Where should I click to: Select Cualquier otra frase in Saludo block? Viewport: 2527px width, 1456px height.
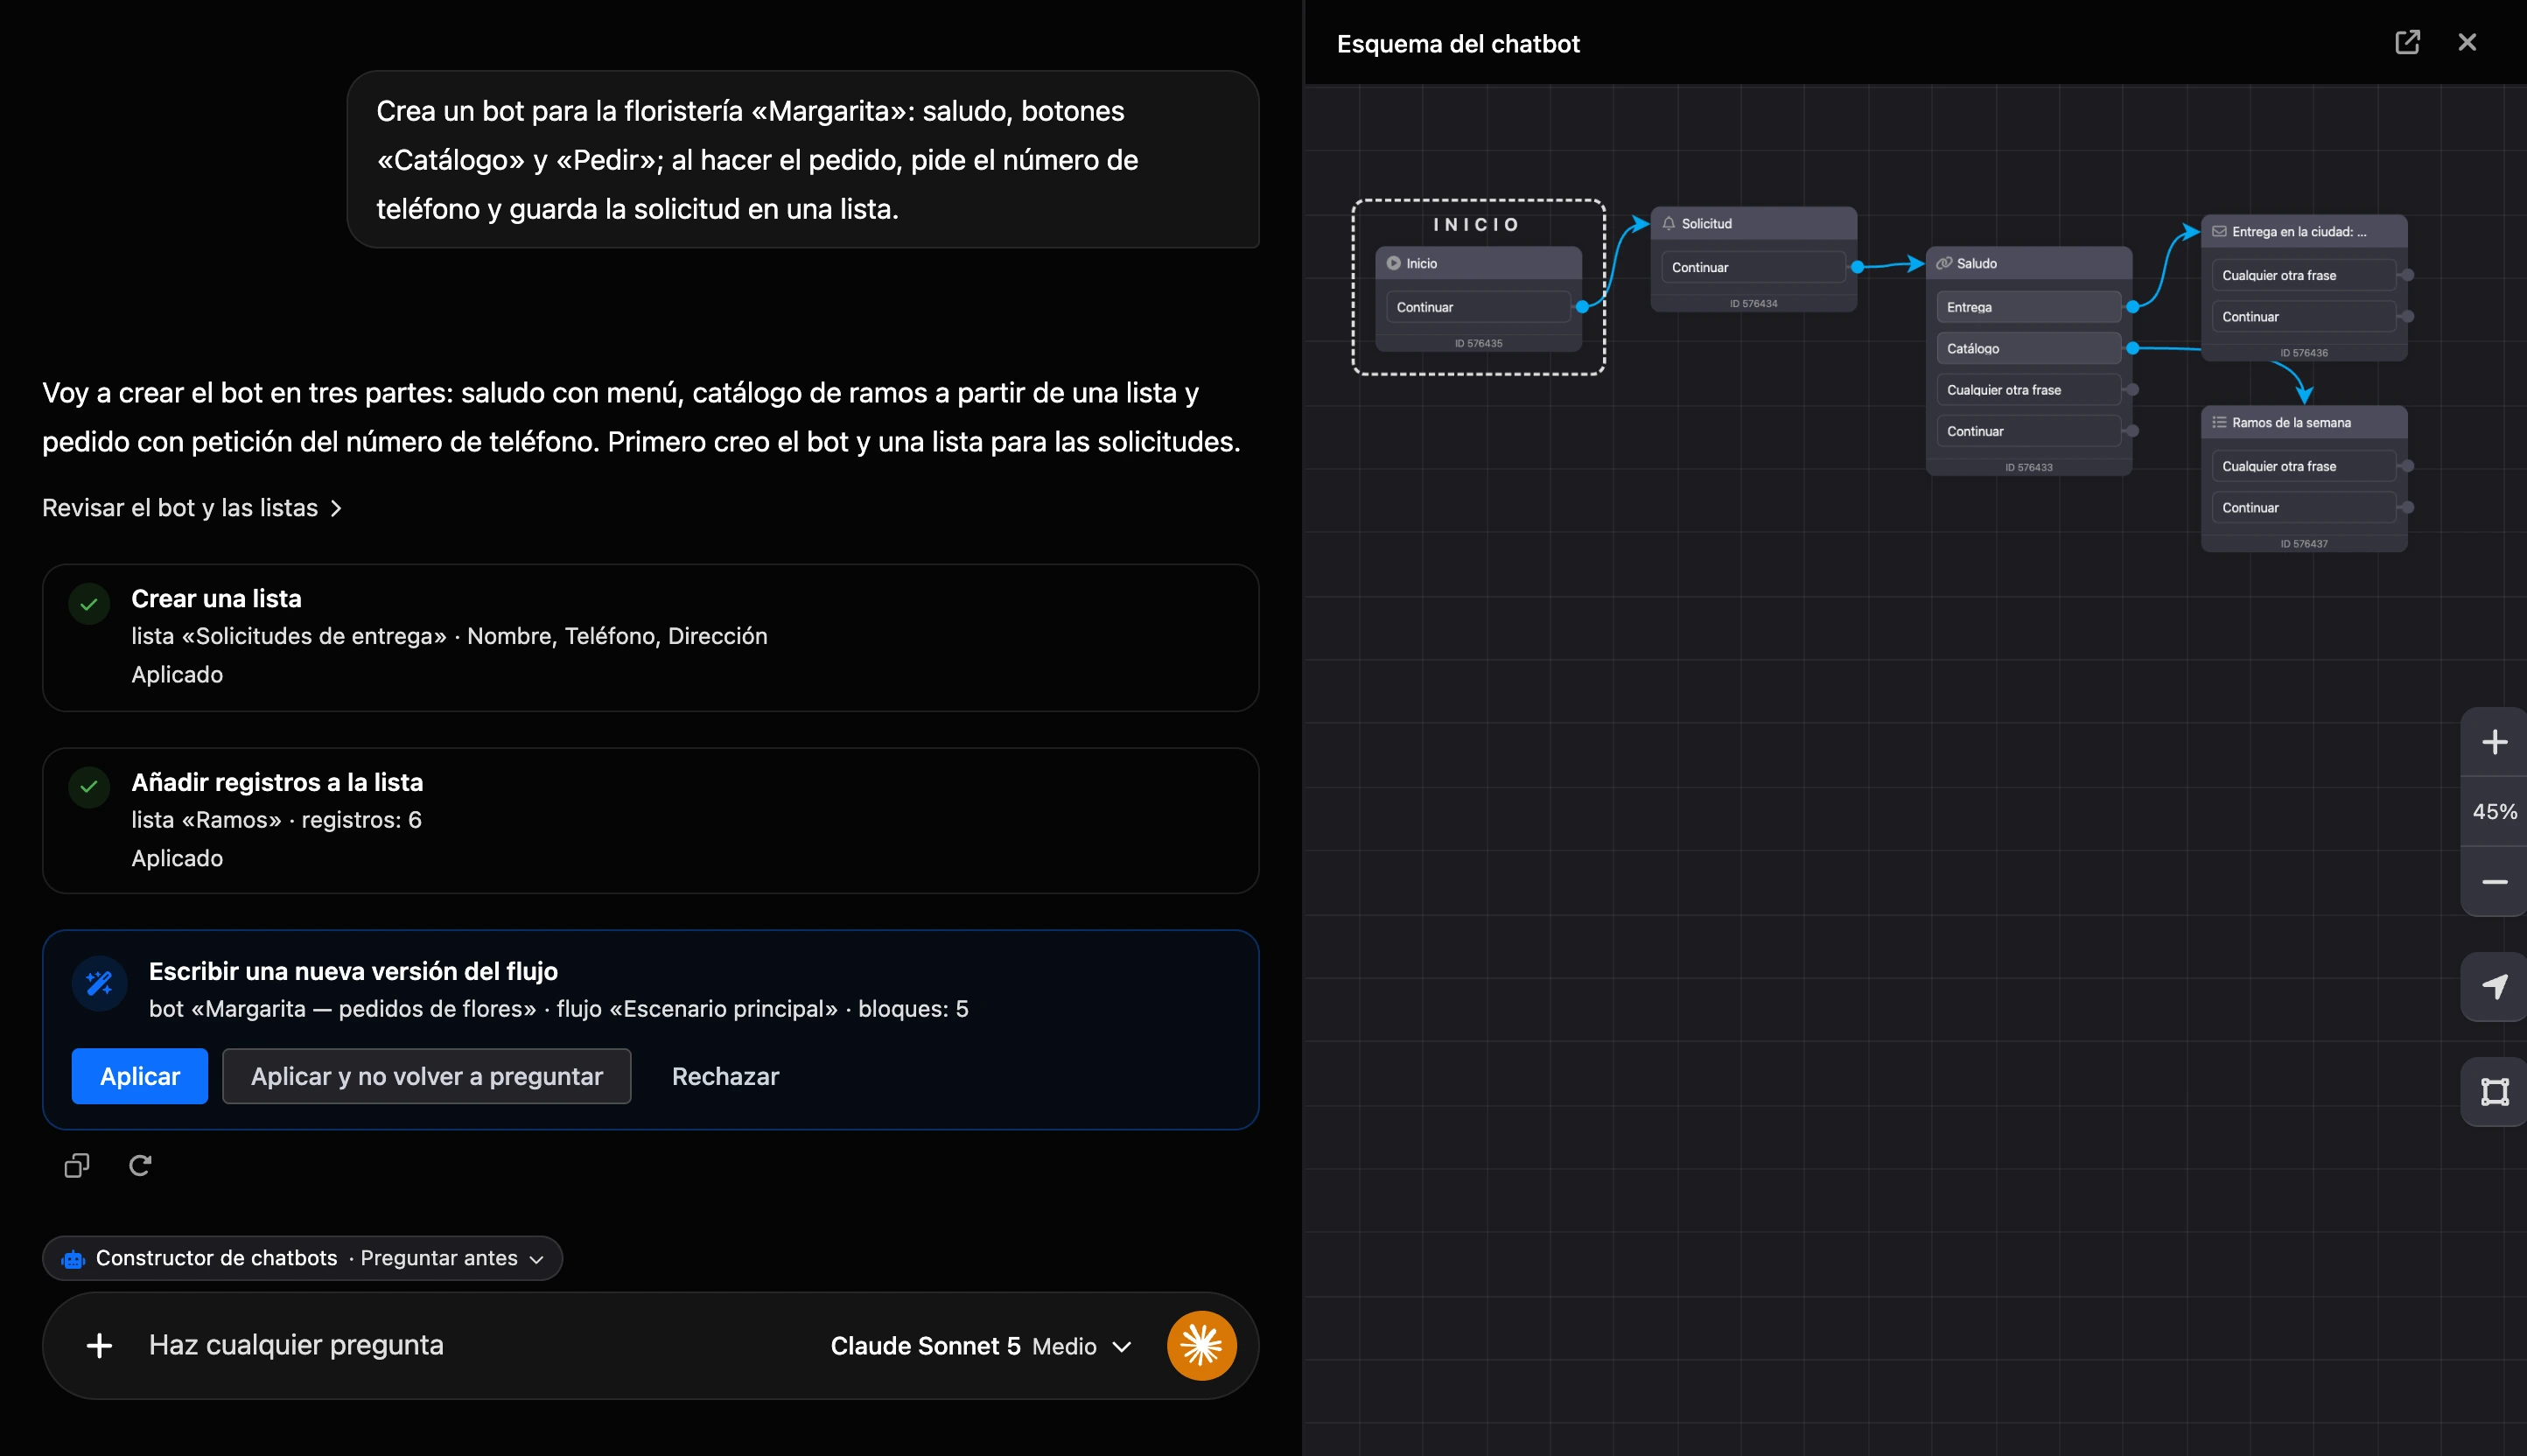point(2028,390)
